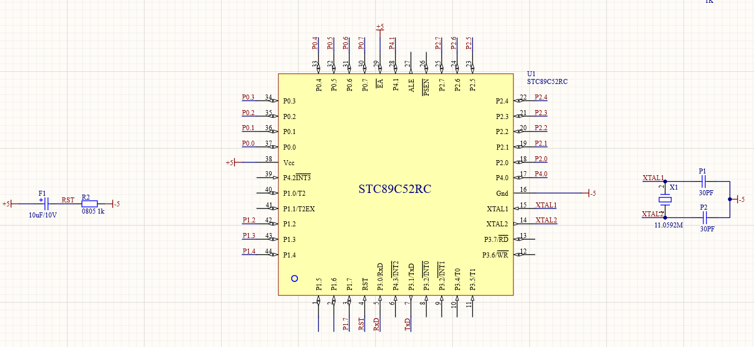Select the U1 designator text
This screenshot has height=347, width=754.
(x=531, y=74)
